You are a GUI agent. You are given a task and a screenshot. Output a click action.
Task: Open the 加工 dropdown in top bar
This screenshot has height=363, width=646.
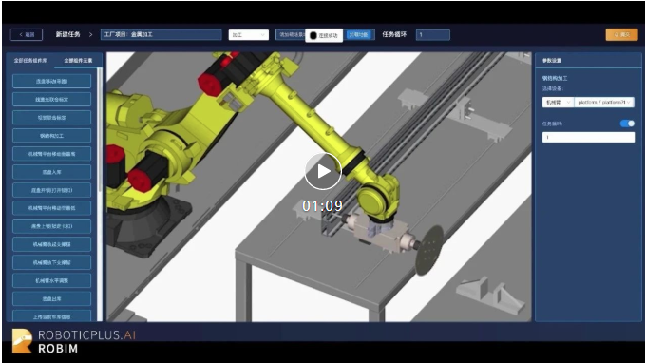point(249,35)
